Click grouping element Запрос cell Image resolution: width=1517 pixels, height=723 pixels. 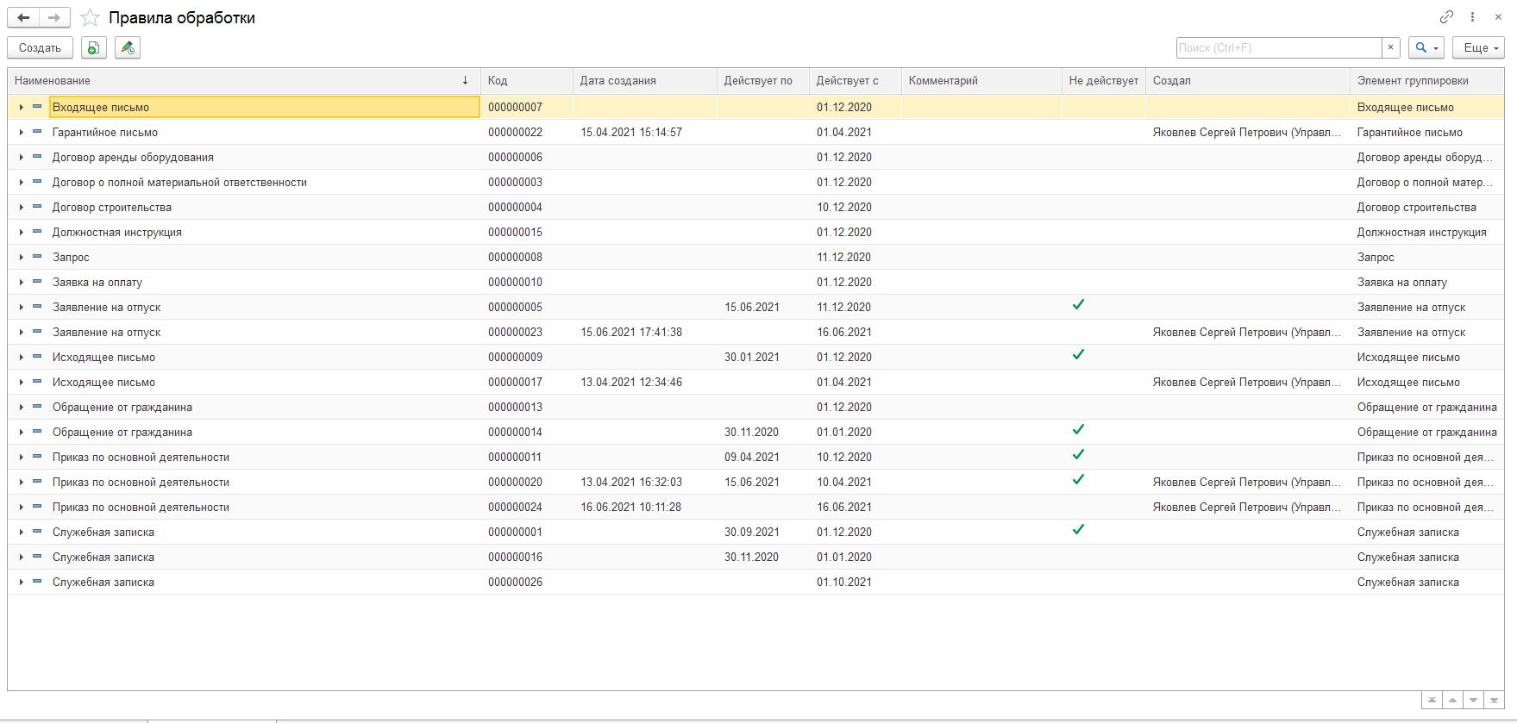click(x=1427, y=257)
